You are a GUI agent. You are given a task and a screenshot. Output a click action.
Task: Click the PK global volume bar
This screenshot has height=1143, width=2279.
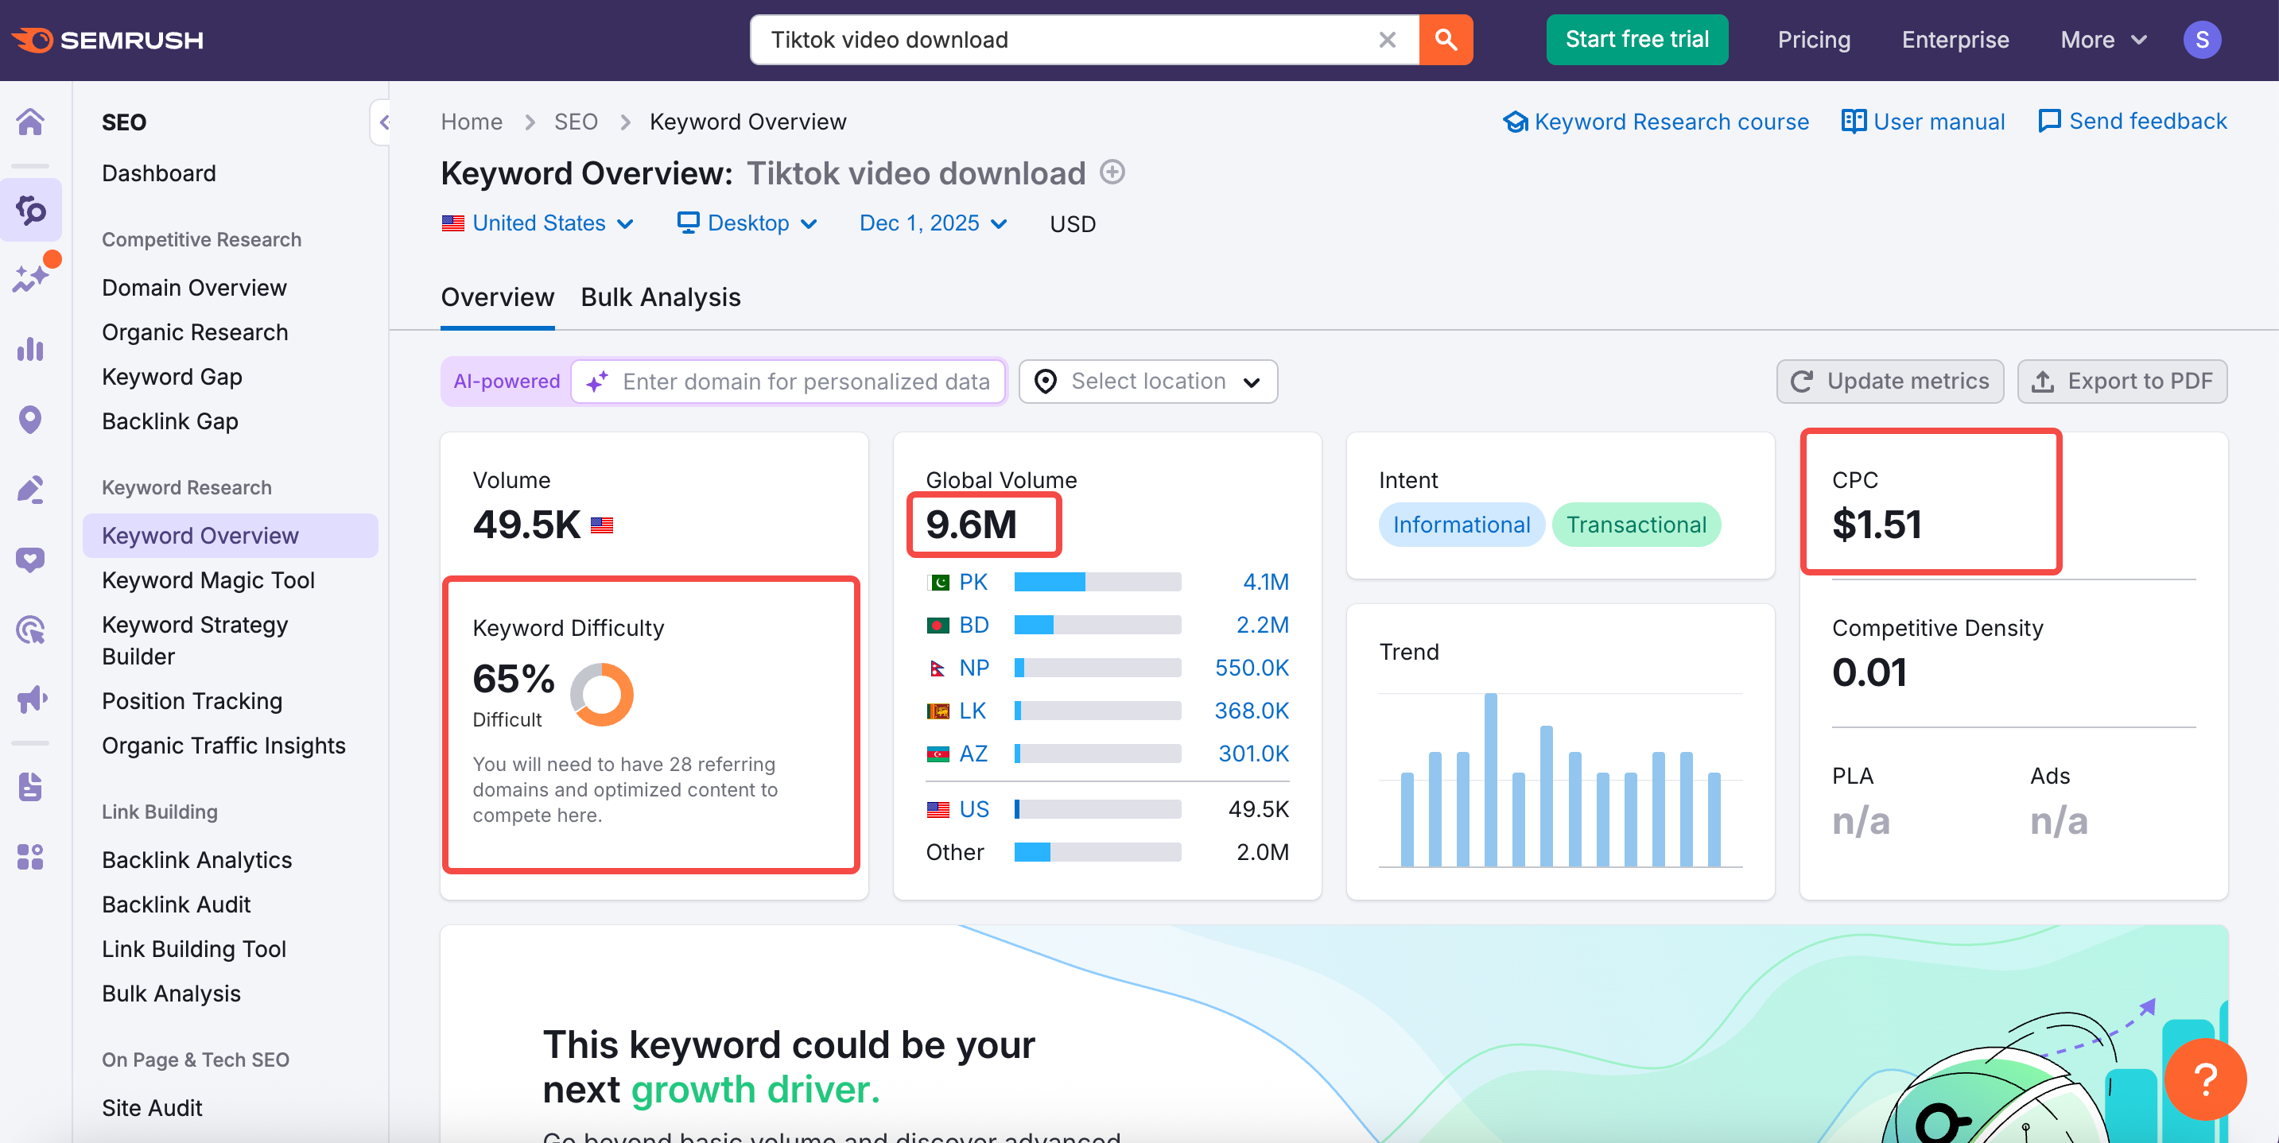click(x=1097, y=582)
